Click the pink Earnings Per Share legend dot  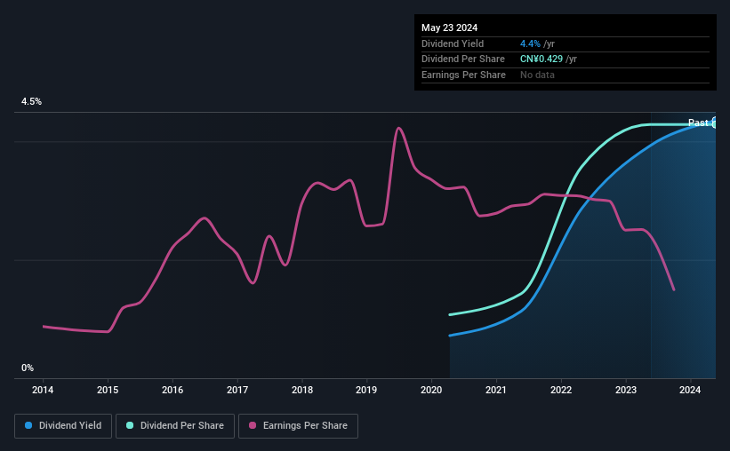coord(253,426)
